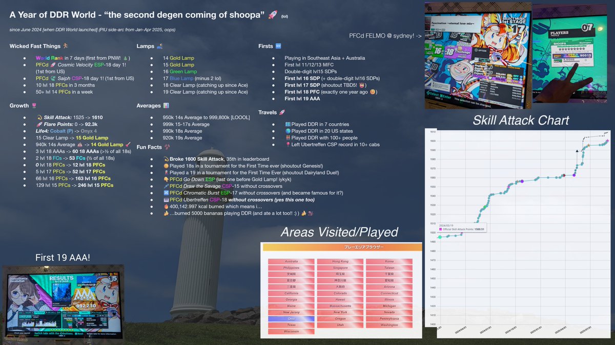615x345 pixels.
Task: Select New York in the play area list
Action: click(340, 312)
